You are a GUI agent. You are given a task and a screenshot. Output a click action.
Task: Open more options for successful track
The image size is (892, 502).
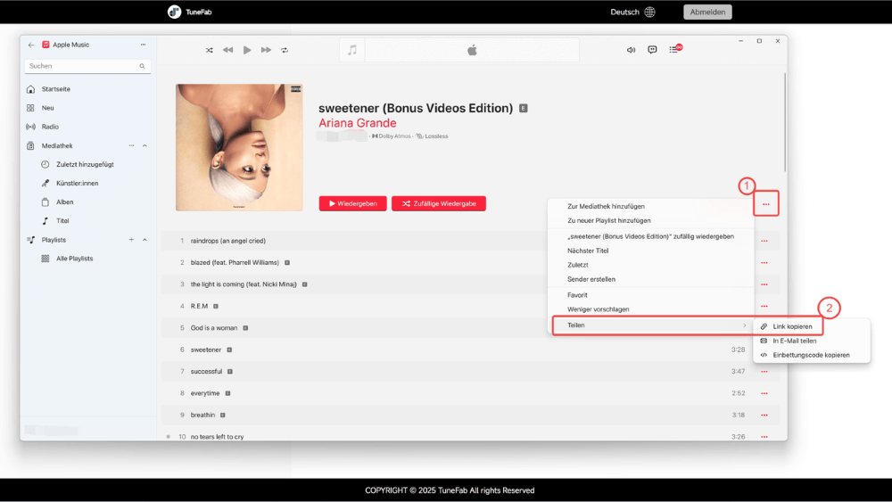point(764,371)
